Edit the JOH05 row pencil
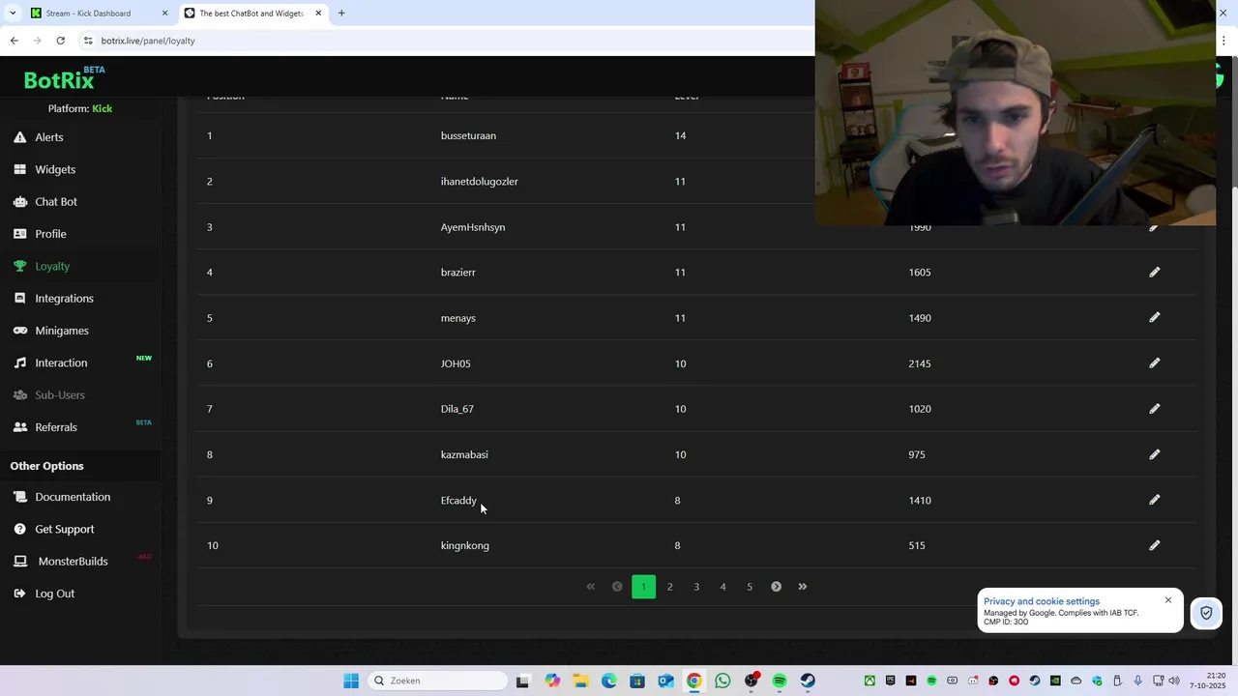Screen dimensions: 1238x696 (x=1154, y=363)
